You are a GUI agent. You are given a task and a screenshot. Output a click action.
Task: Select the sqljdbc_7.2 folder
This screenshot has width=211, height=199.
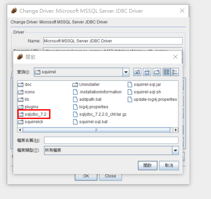pos(32,114)
